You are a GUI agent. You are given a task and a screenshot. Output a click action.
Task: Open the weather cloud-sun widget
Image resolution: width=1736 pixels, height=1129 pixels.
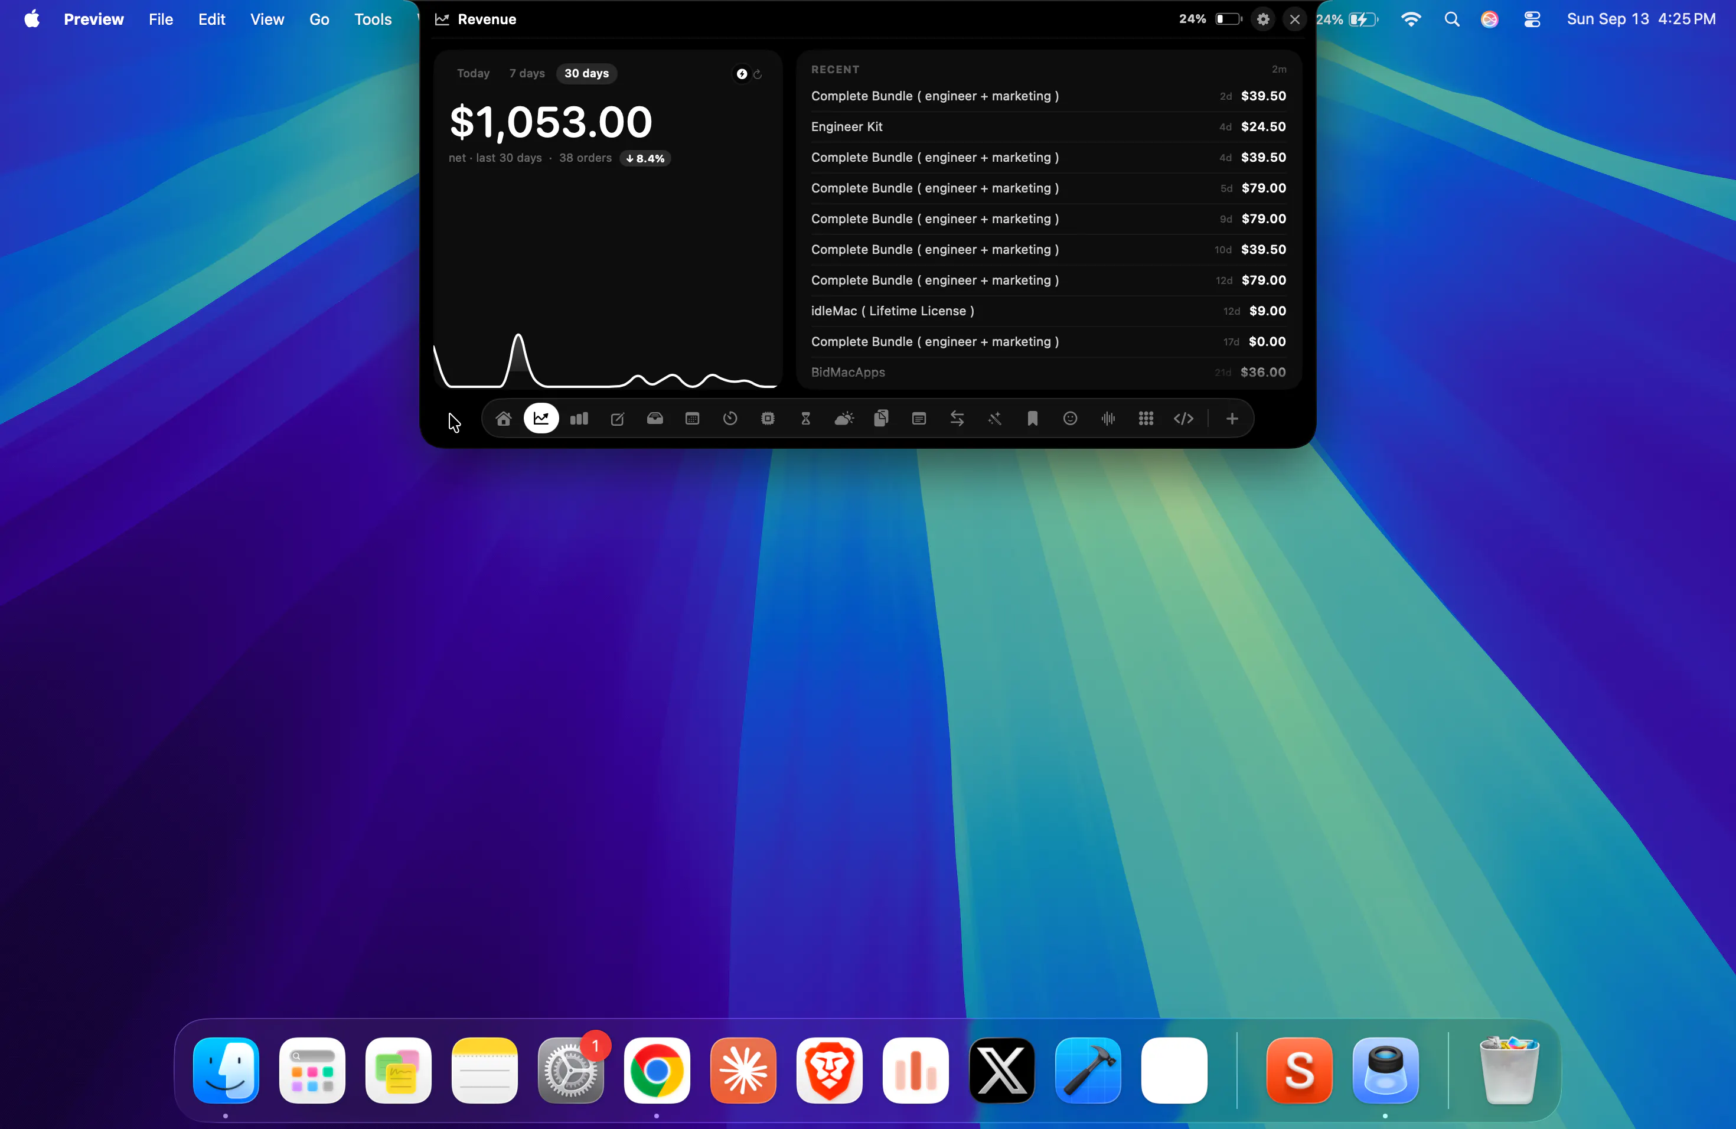pyautogui.click(x=844, y=419)
